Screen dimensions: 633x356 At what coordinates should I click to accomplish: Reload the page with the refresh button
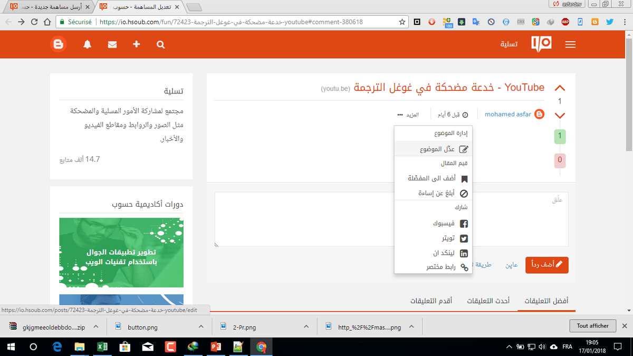[x=34, y=22]
